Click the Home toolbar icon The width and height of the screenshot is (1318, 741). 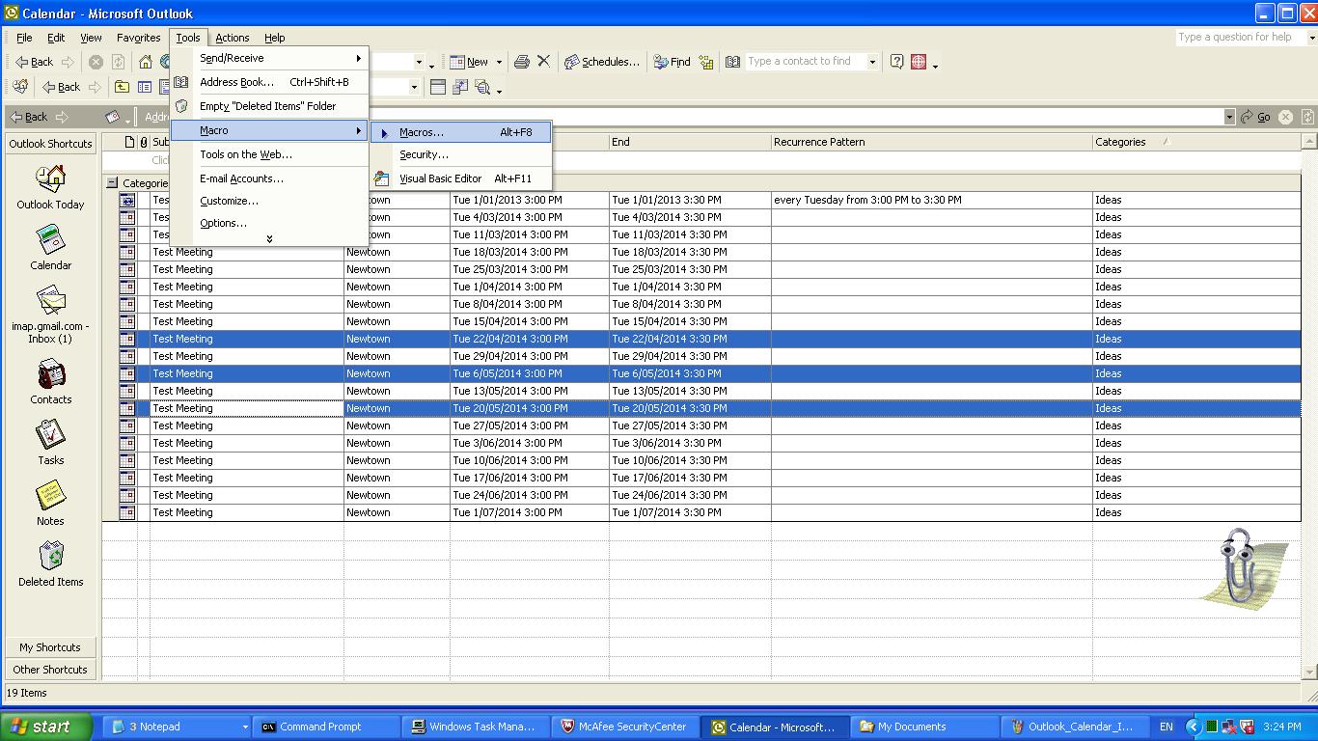click(x=146, y=62)
